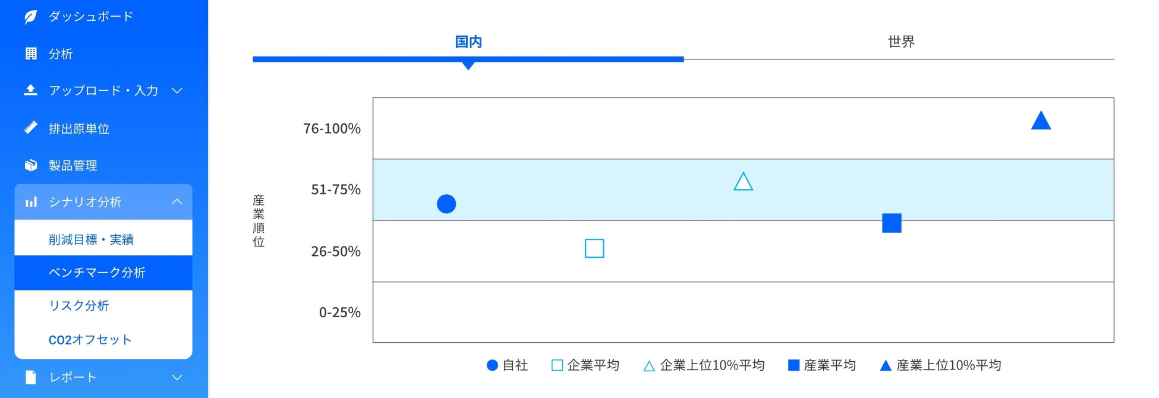Click the upload arrow icon
This screenshot has width=1159, height=398.
[x=31, y=90]
